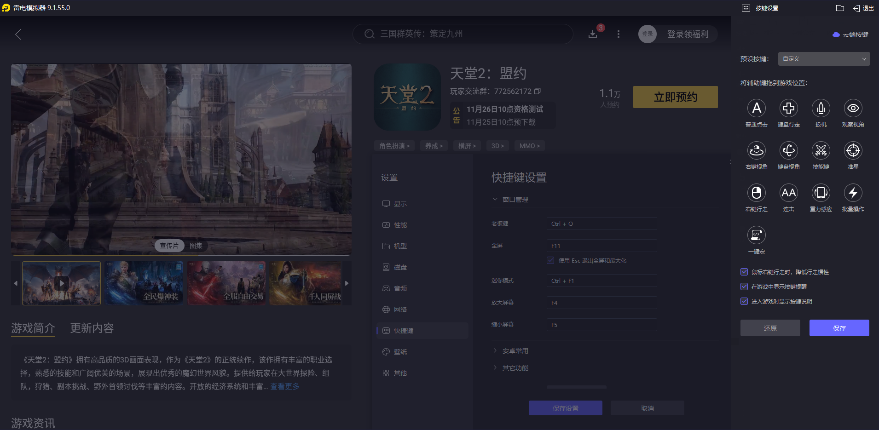The height and width of the screenshot is (430, 879).
Task: Switch to the 图集 gallery tab
Action: 196,245
